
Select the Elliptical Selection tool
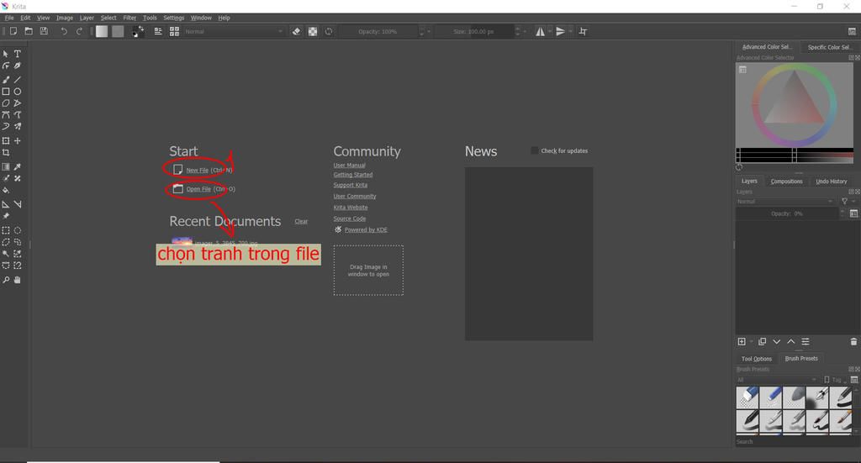pos(18,230)
